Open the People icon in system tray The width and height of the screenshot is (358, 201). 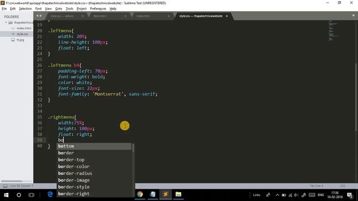[x=268, y=195]
